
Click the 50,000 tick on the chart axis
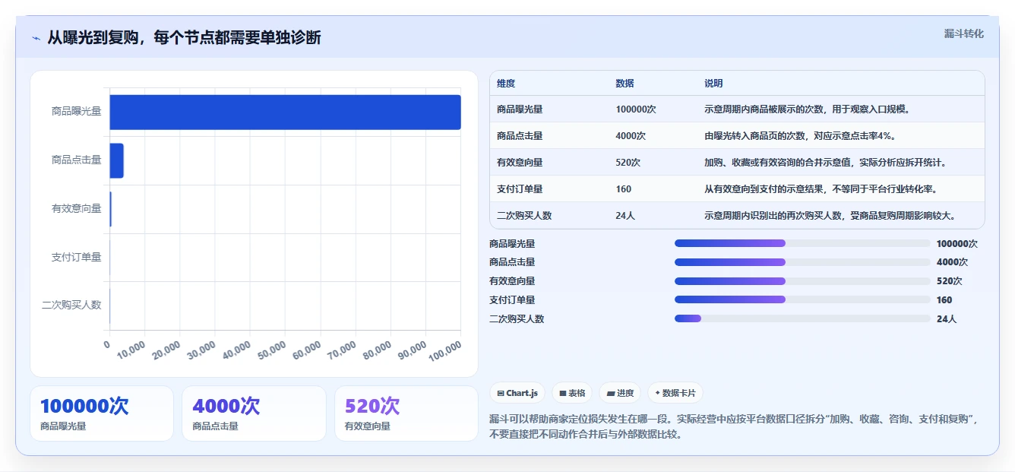pos(270,350)
